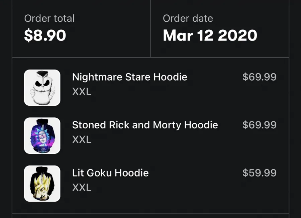Click XXL size under Rick and Morty Hoodie
The height and width of the screenshot is (218, 301).
click(82, 139)
